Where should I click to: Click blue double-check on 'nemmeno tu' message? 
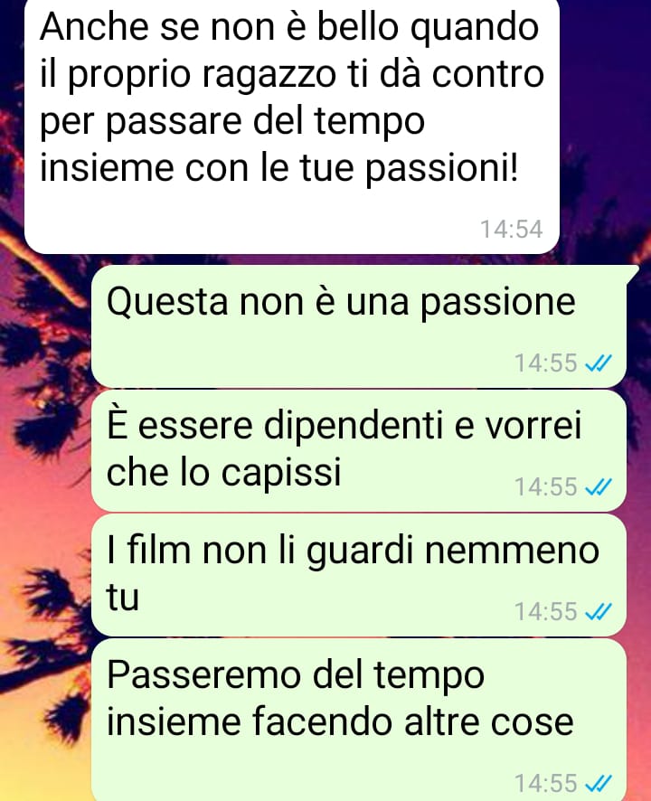click(x=598, y=611)
